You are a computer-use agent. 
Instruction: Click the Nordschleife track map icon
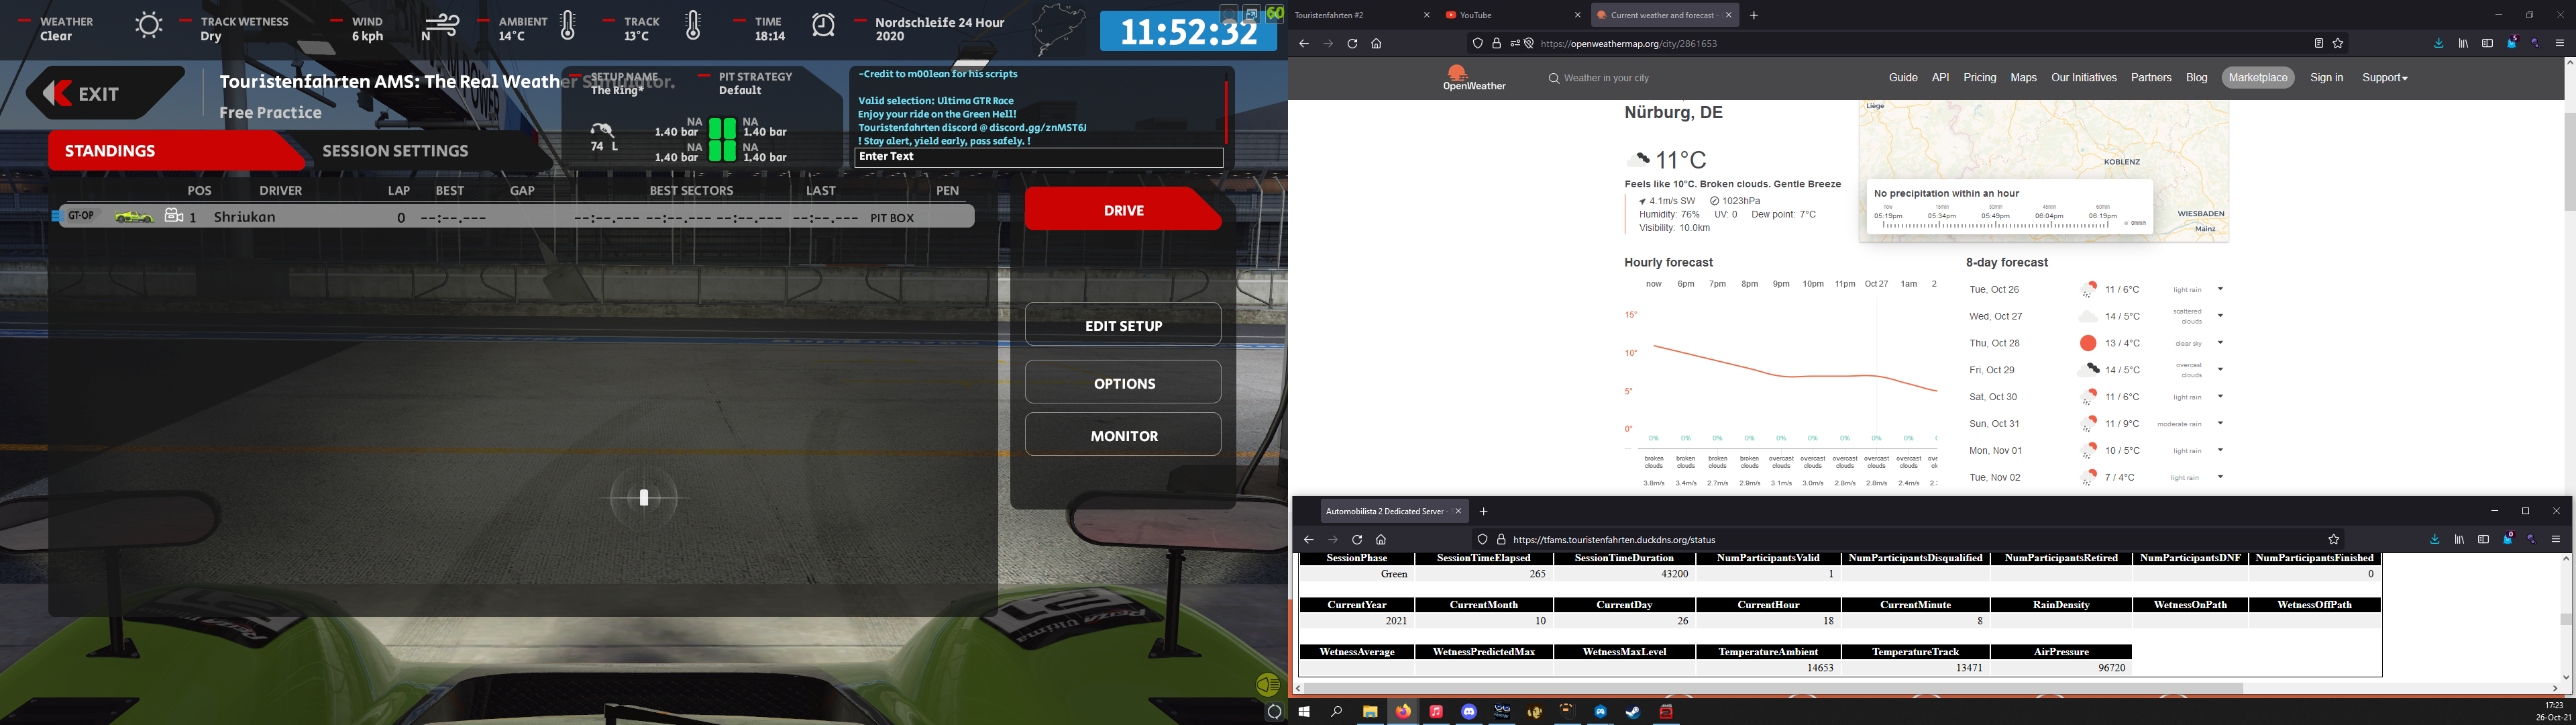pyautogui.click(x=1059, y=28)
